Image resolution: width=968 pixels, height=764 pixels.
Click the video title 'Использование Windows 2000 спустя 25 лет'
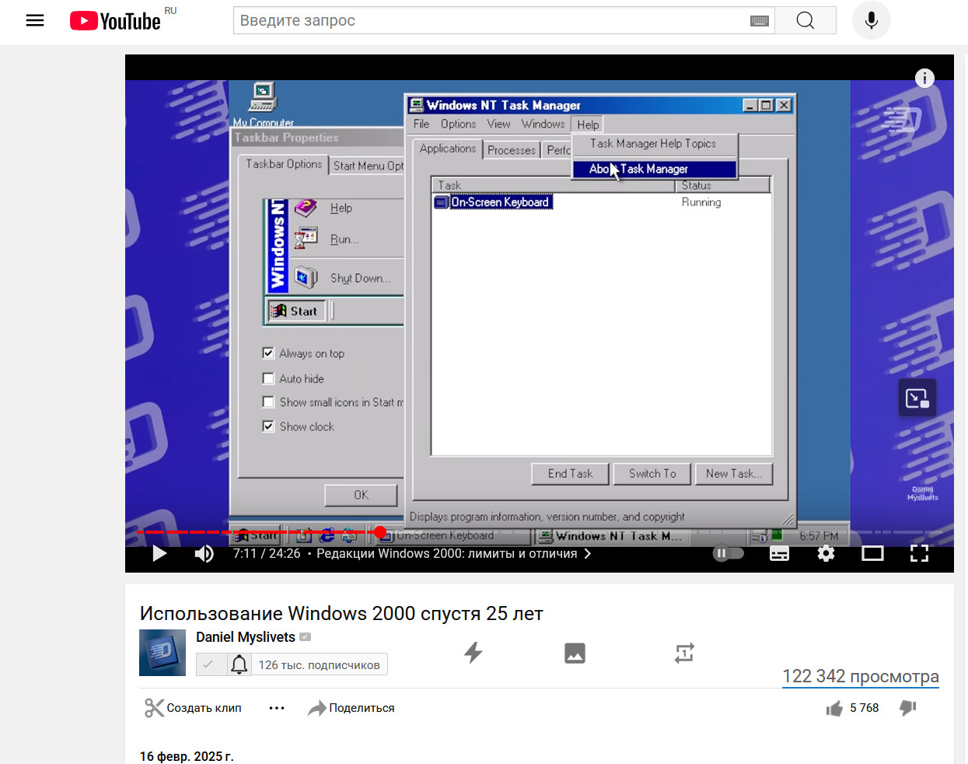pyautogui.click(x=341, y=613)
